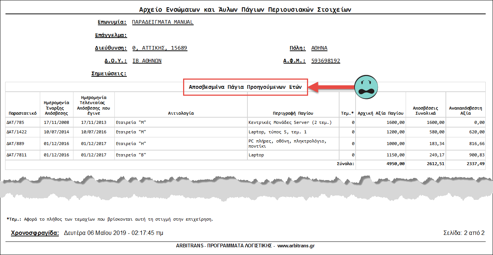This screenshot has width=493, height=255.
Task: Select the 'Επωνυμία:' label
Action: coord(112,22)
